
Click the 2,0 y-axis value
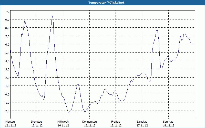point(7,78)
